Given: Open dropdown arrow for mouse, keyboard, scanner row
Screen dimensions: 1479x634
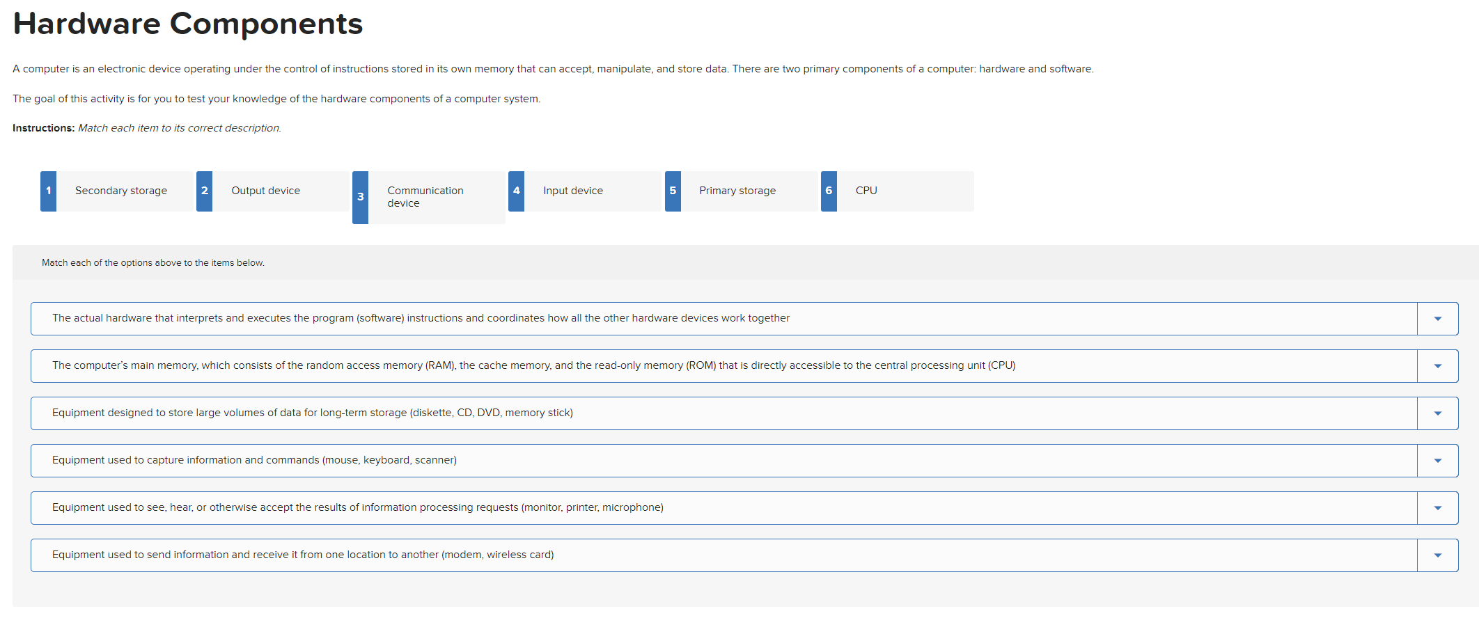Looking at the screenshot, I should pyautogui.click(x=1437, y=461).
